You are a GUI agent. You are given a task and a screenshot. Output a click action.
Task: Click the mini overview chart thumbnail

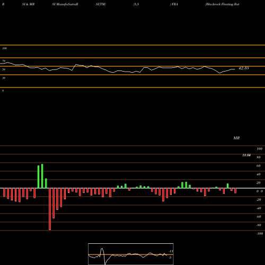coord(131,254)
